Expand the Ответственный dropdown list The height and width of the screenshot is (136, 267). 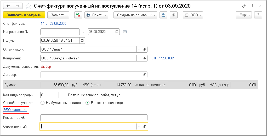coord(139,126)
